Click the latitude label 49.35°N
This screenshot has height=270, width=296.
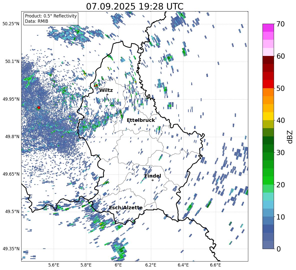pyautogui.click(x=11, y=249)
